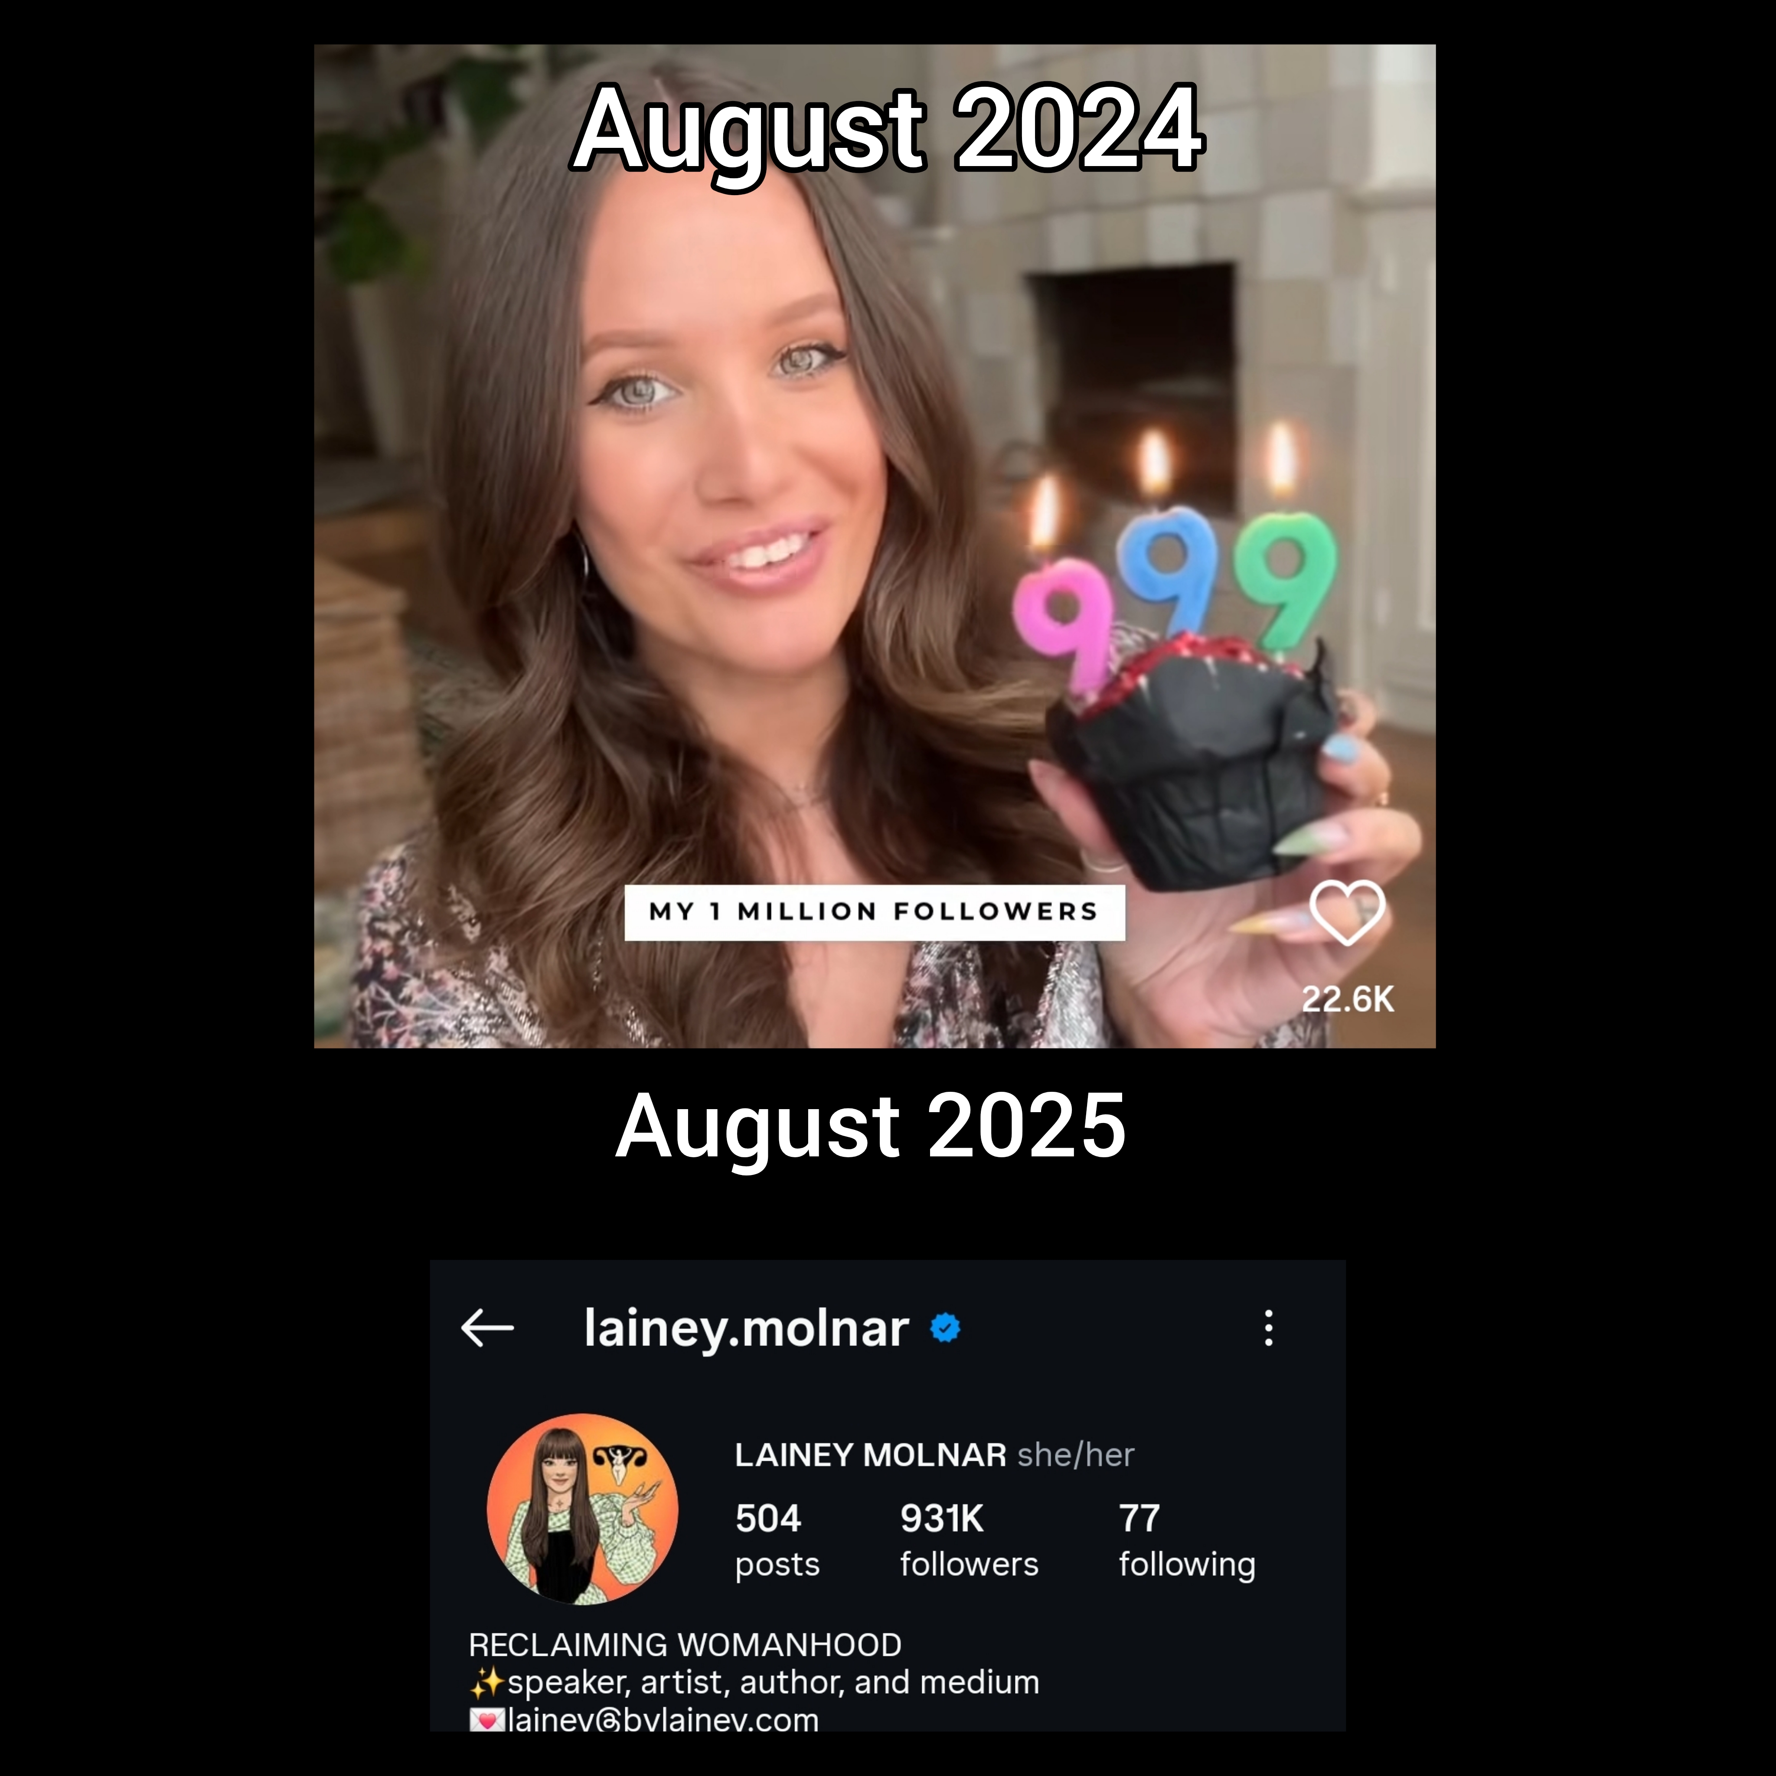Click the August 2025 heading
The image size is (1776, 1776).
[871, 1126]
